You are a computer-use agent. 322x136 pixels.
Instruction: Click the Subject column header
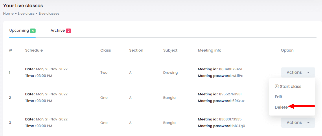(x=170, y=50)
